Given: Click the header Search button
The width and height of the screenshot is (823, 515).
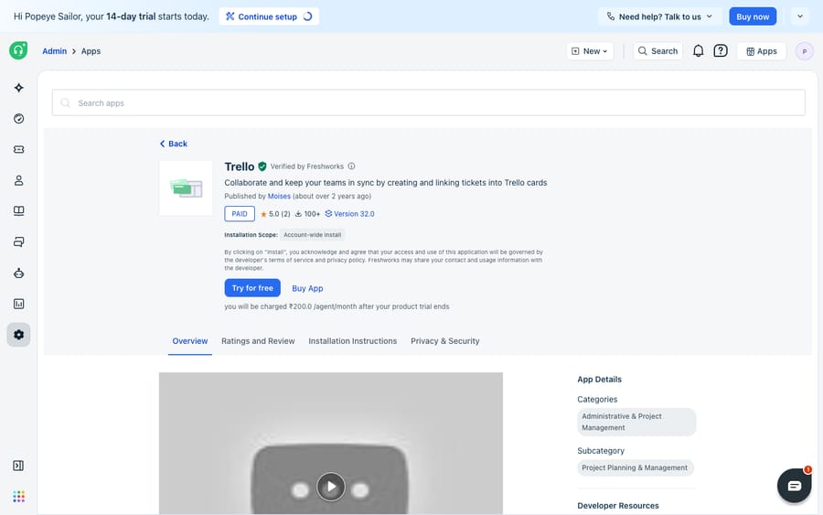Looking at the screenshot, I should pos(657,51).
